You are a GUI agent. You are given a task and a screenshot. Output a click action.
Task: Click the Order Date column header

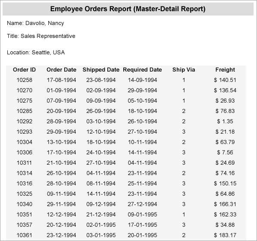click(62, 70)
